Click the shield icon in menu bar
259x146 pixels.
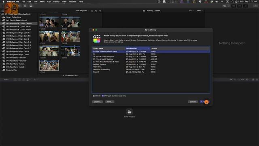[x=200, y=2]
